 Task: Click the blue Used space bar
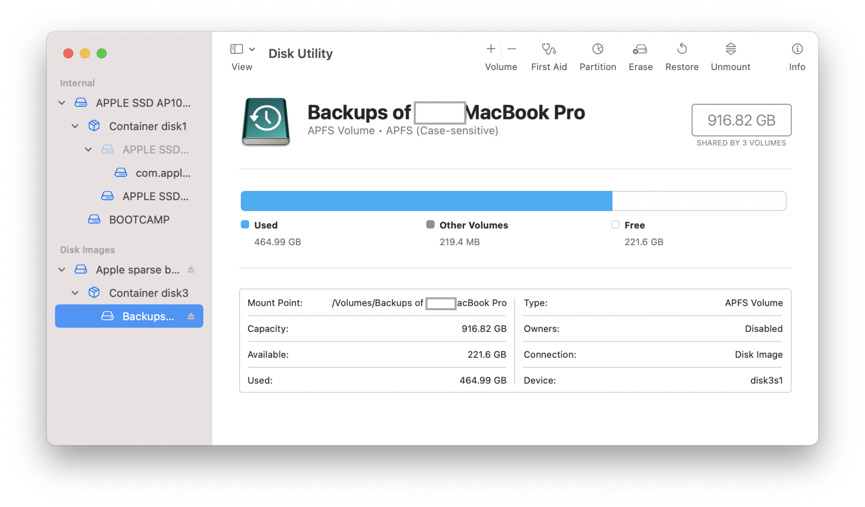(426, 201)
